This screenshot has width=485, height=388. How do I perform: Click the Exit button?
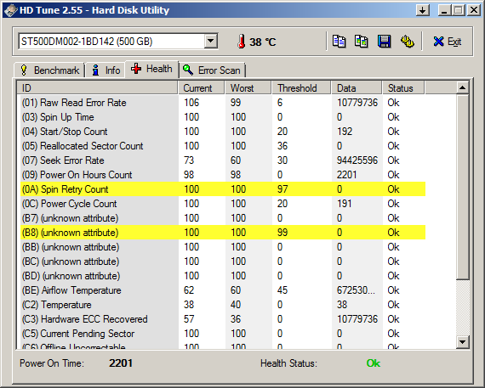[448, 42]
